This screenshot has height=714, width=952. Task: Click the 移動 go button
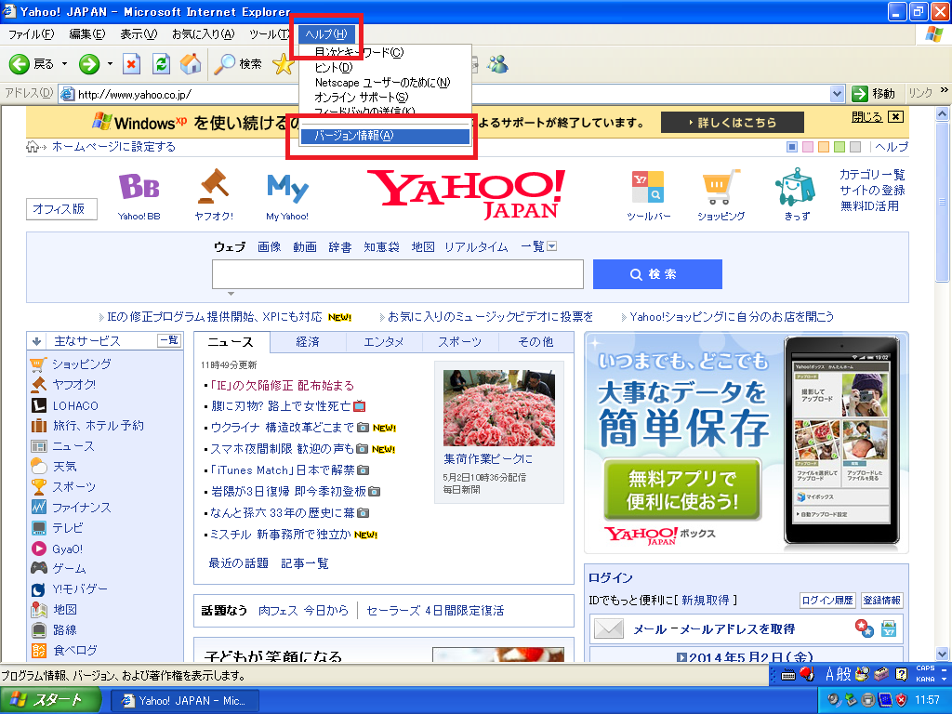874,94
